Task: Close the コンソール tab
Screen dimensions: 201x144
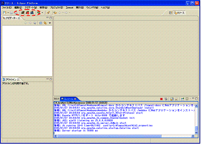Action: 75,99
